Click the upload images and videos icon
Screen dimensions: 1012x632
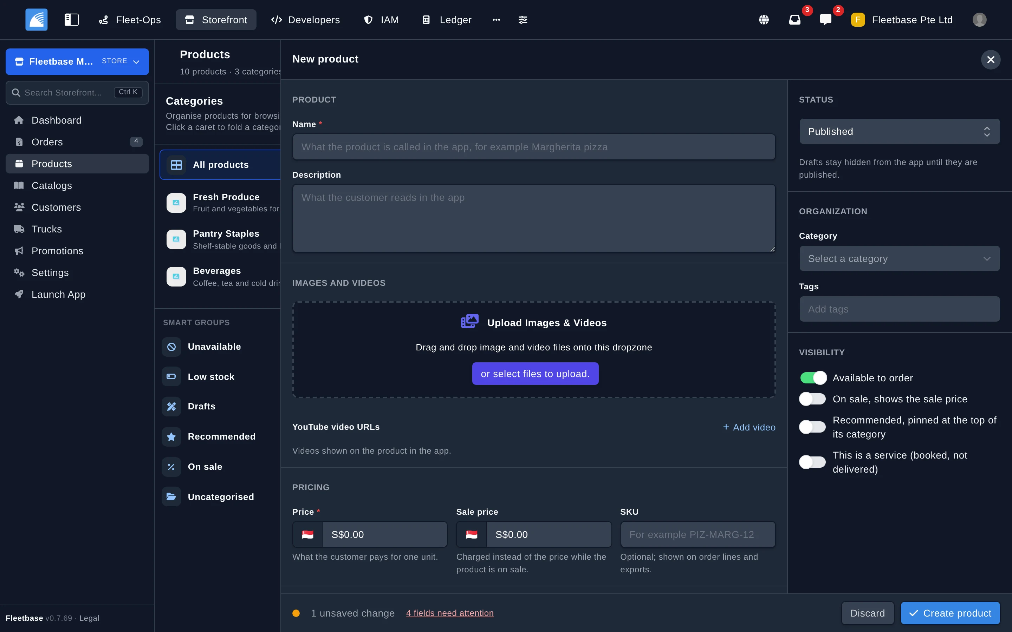pos(469,321)
